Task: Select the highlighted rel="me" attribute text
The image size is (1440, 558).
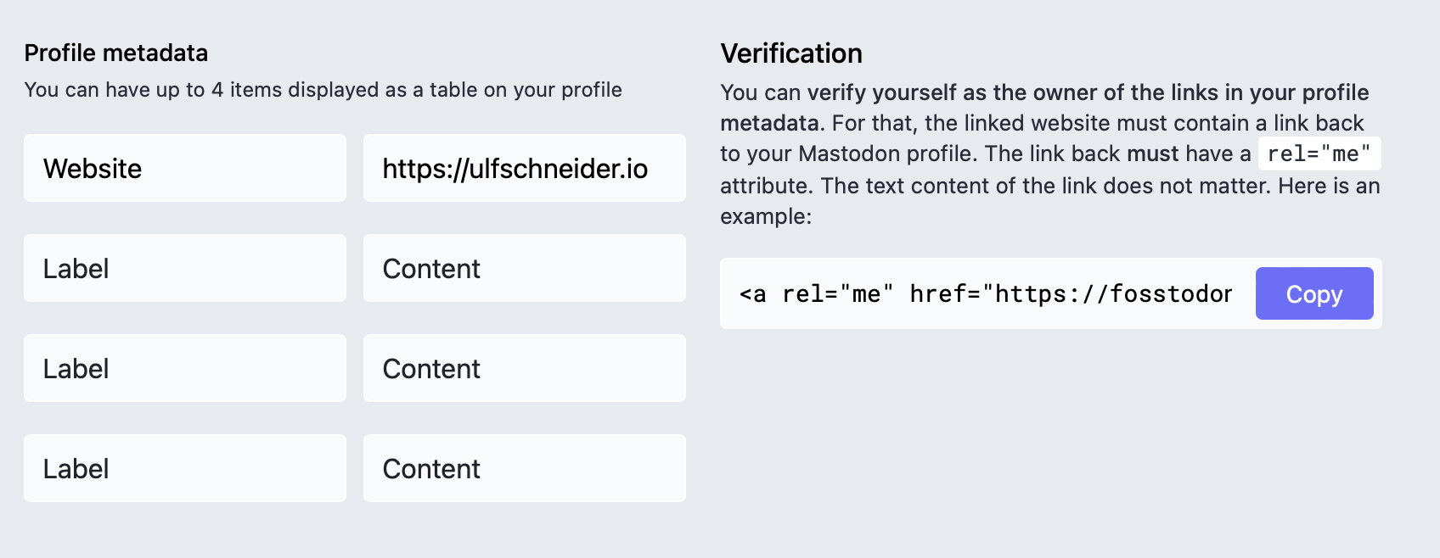Action: 1319,153
